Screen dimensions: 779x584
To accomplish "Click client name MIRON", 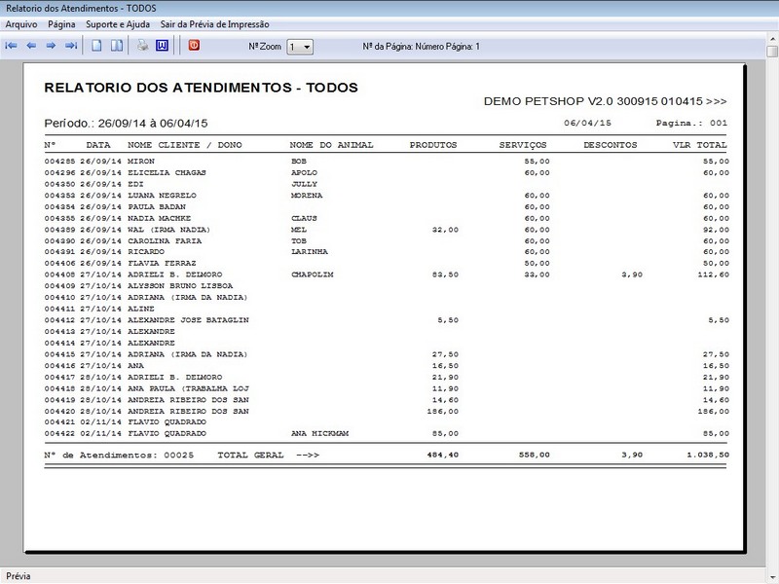I will coord(141,162).
